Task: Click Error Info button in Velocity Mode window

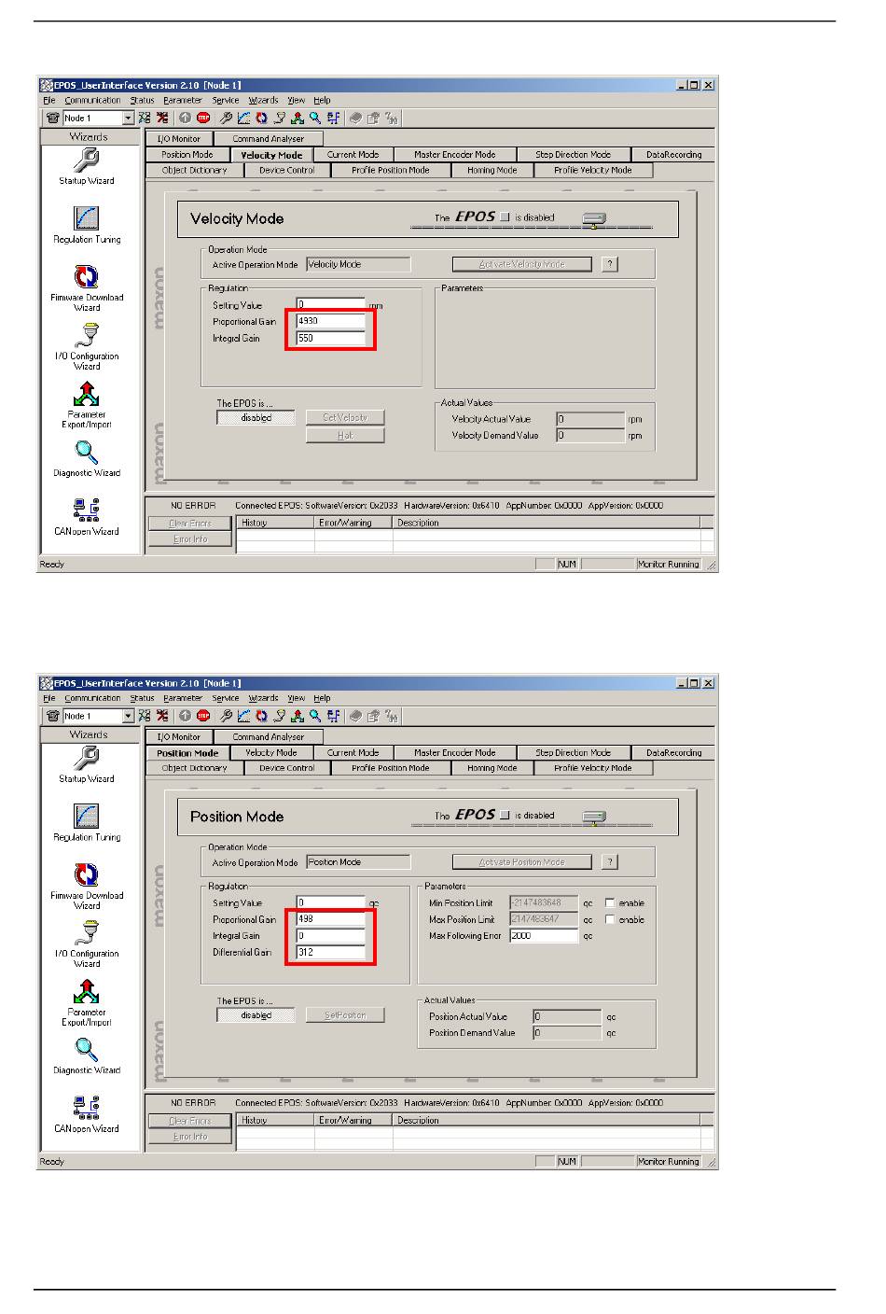Action: click(x=189, y=538)
